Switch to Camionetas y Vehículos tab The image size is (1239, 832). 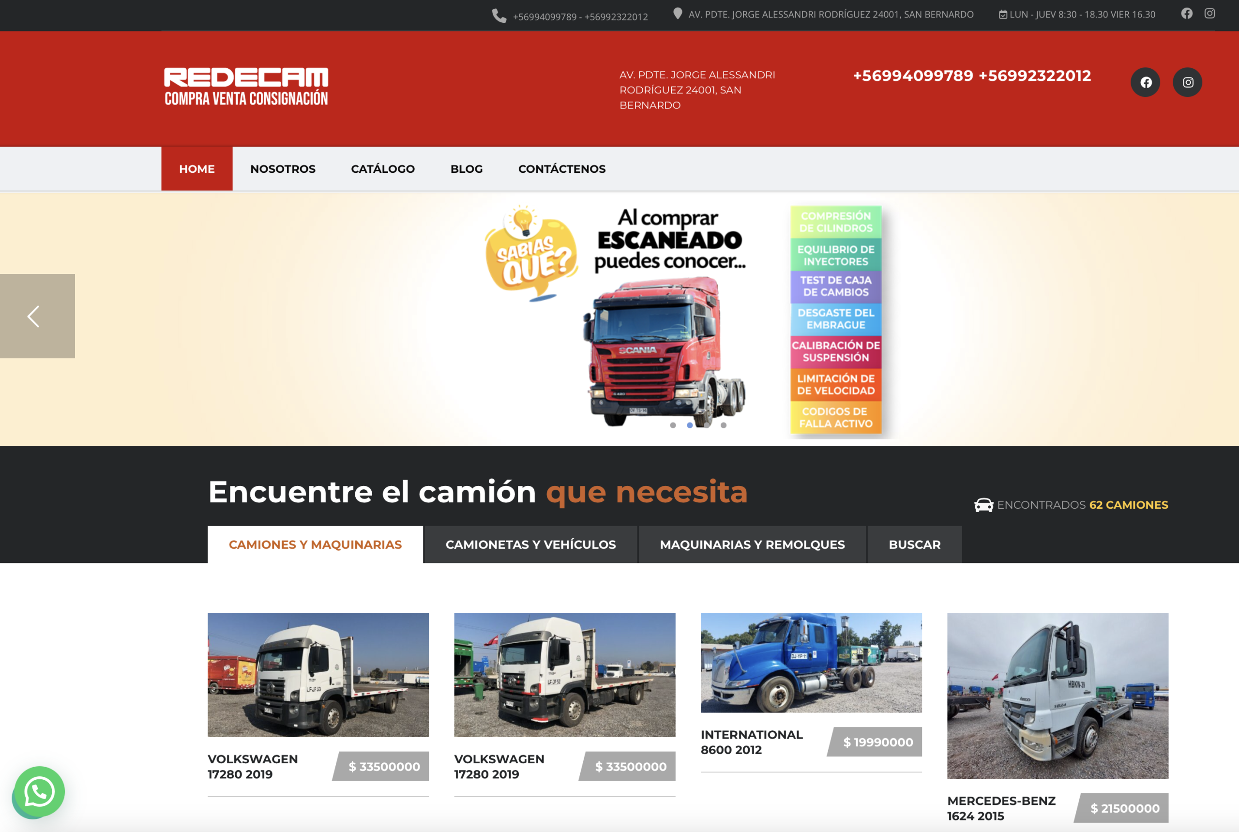[530, 545]
